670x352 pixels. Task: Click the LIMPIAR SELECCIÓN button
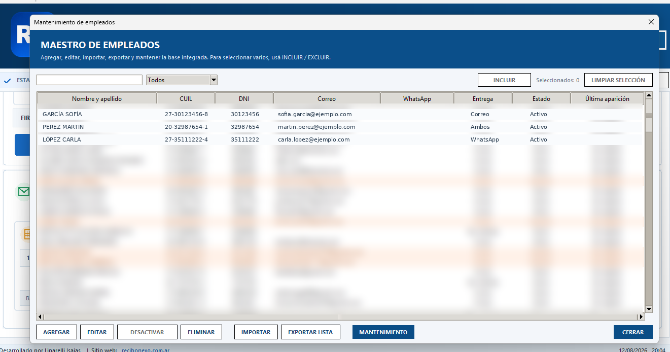pyautogui.click(x=618, y=80)
